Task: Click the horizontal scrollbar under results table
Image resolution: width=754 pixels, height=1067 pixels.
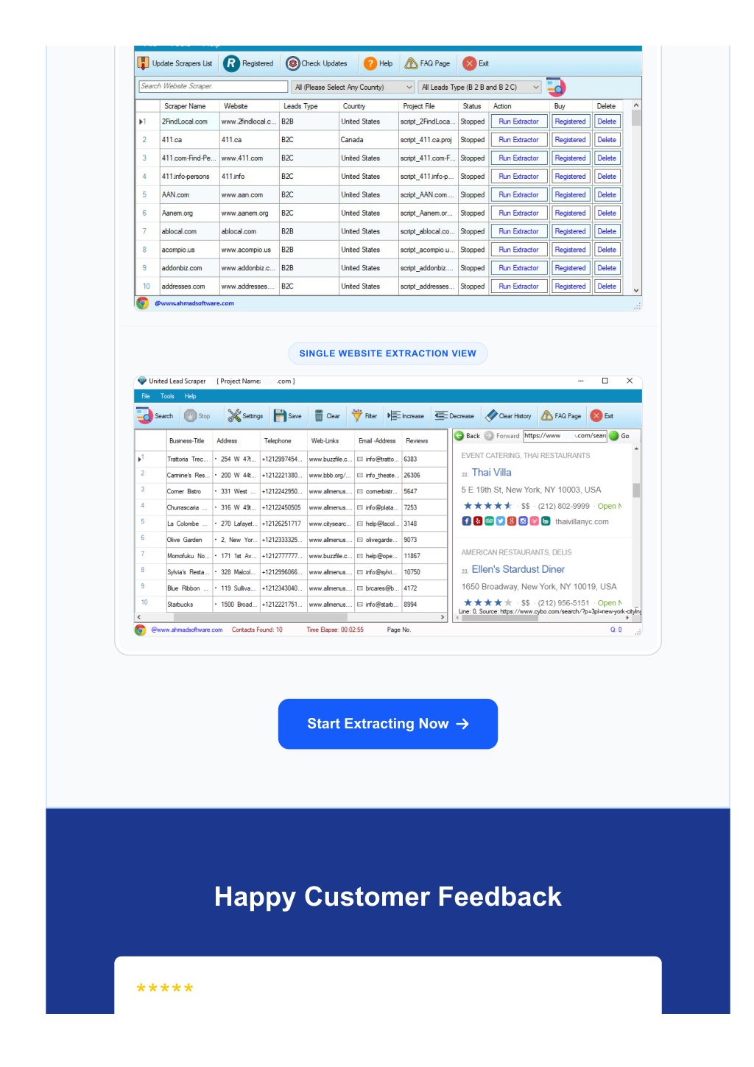Action: 291,617
